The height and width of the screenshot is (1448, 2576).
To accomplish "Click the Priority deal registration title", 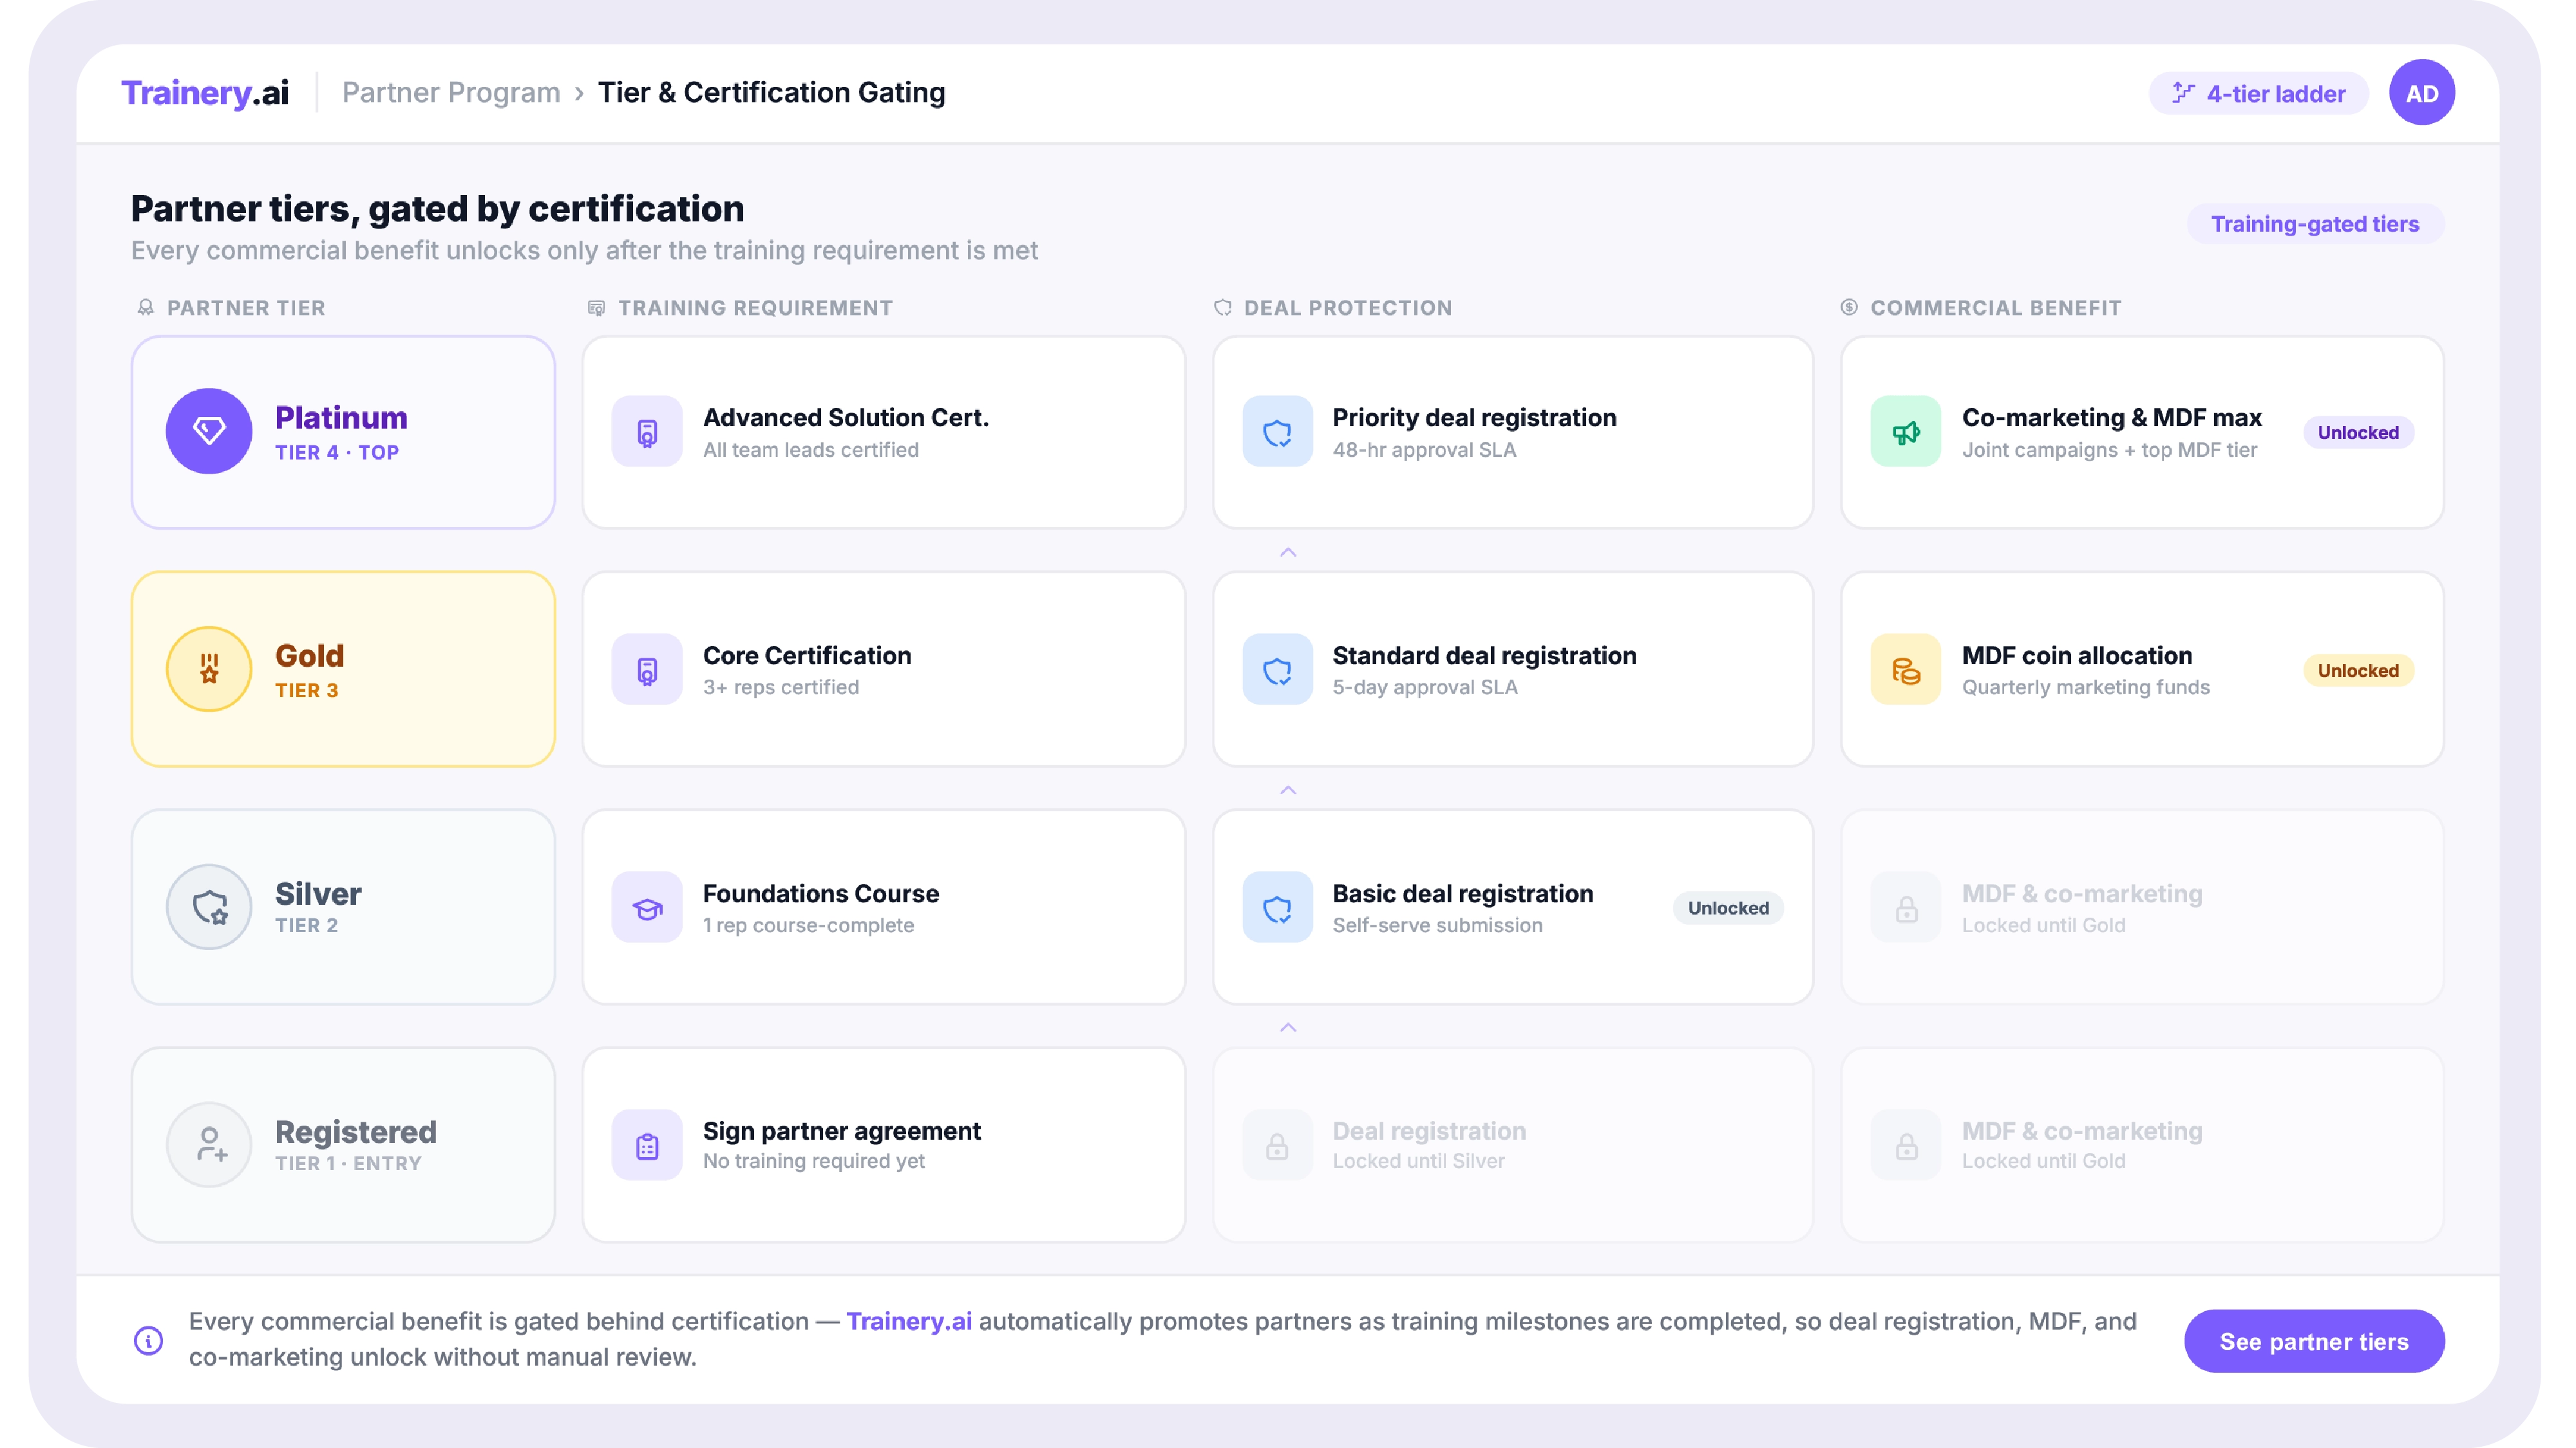I will tap(1474, 418).
